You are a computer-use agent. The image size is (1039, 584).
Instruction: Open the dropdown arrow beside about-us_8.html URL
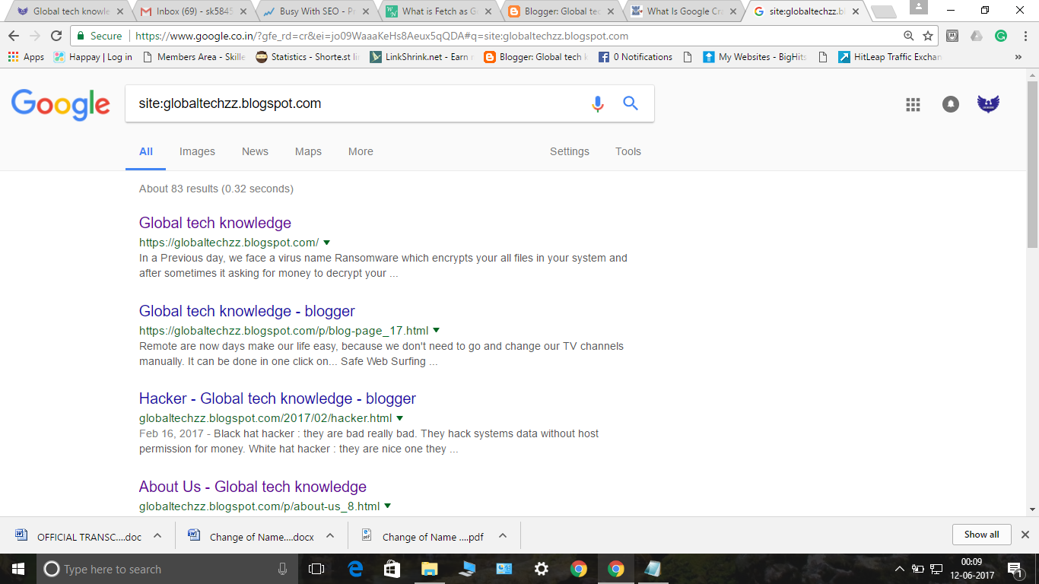click(x=388, y=506)
